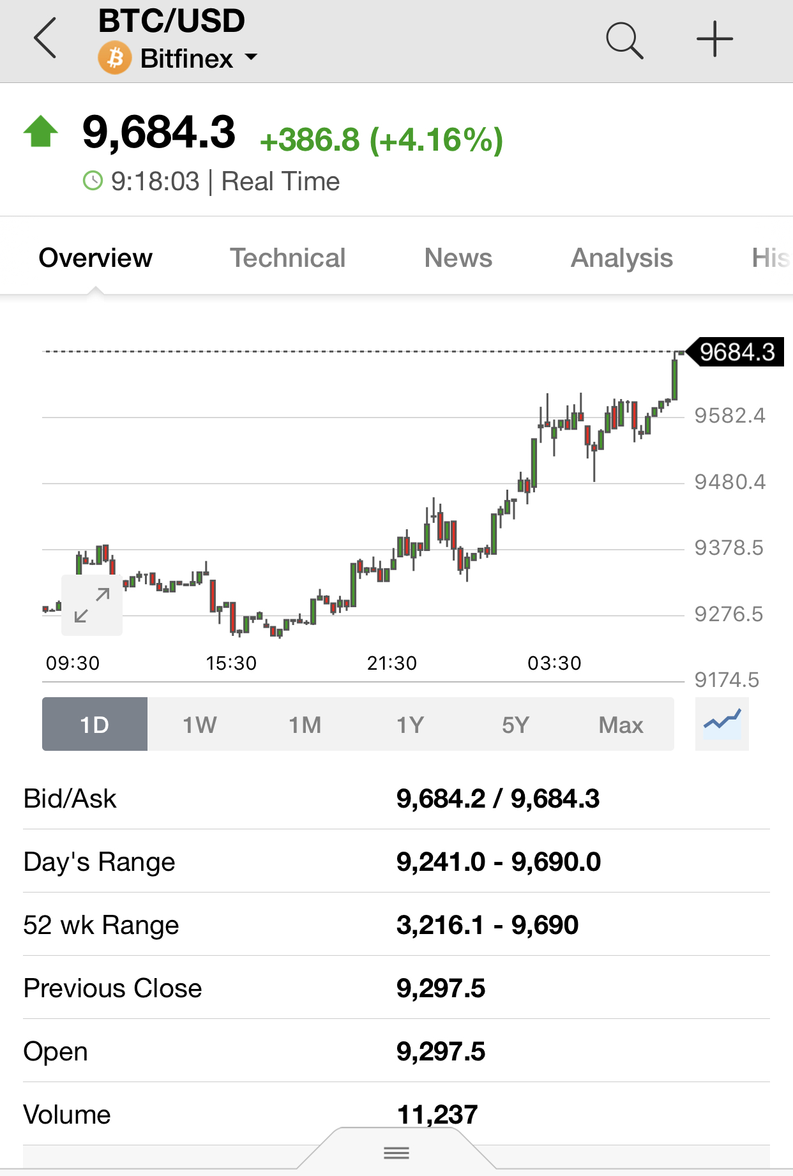Image resolution: width=793 pixels, height=1176 pixels.
Task: Tap the plus icon to add
Action: pyautogui.click(x=714, y=40)
